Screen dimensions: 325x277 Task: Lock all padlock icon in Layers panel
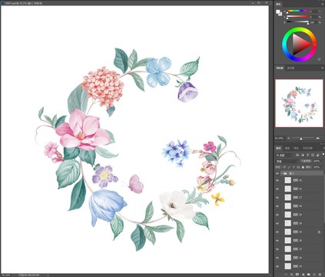click(x=303, y=167)
